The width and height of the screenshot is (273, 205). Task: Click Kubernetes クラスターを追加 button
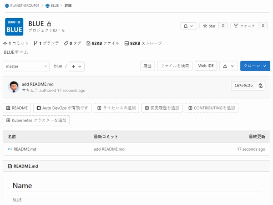point(36,120)
